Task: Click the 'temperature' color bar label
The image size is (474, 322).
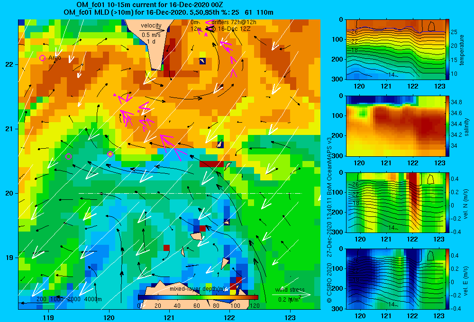Action: 461,50
